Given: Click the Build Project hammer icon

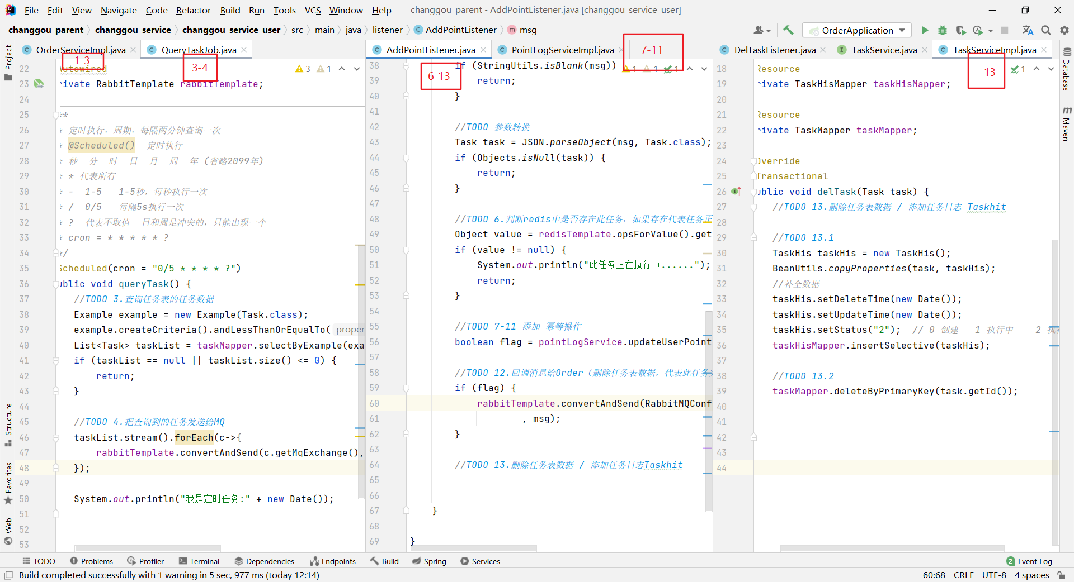Looking at the screenshot, I should pyautogui.click(x=788, y=30).
